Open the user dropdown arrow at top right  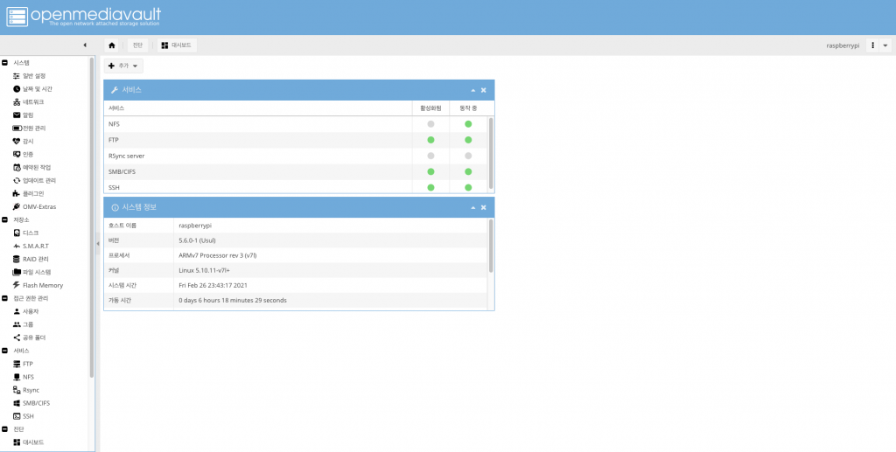click(x=885, y=45)
